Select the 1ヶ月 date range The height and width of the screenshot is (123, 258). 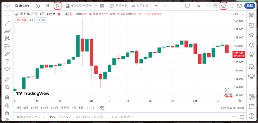pyautogui.click(x=34, y=108)
